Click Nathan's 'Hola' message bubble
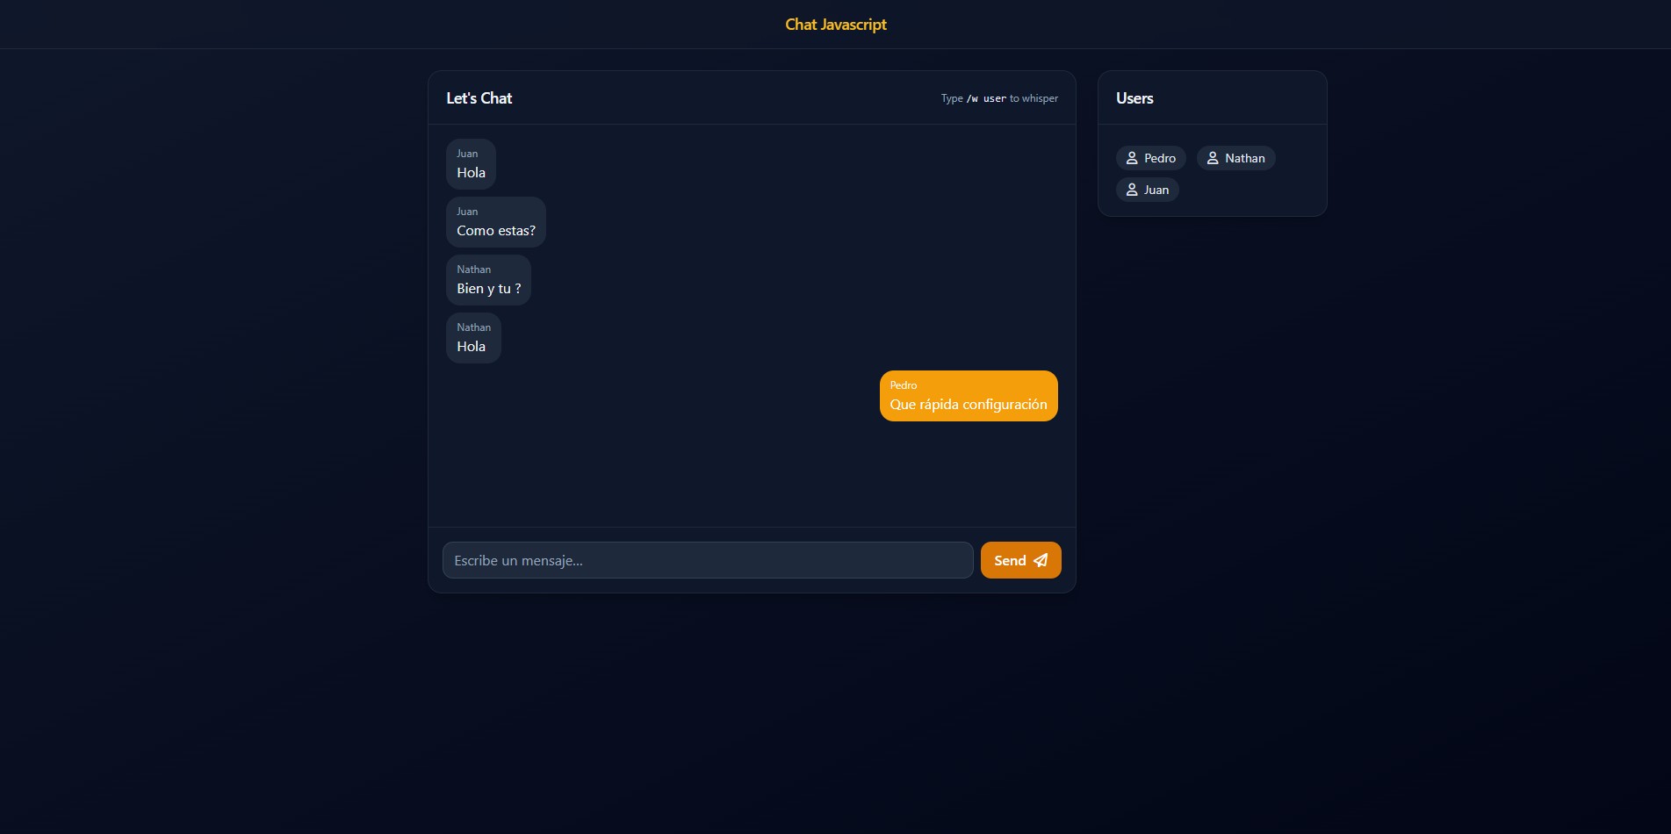Viewport: 1671px width, 834px height. tap(473, 338)
